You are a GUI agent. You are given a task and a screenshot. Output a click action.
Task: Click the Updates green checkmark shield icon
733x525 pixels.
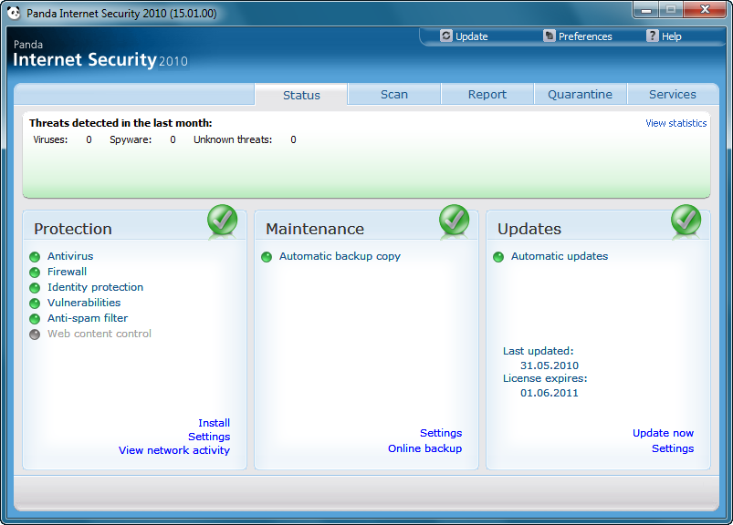point(686,221)
